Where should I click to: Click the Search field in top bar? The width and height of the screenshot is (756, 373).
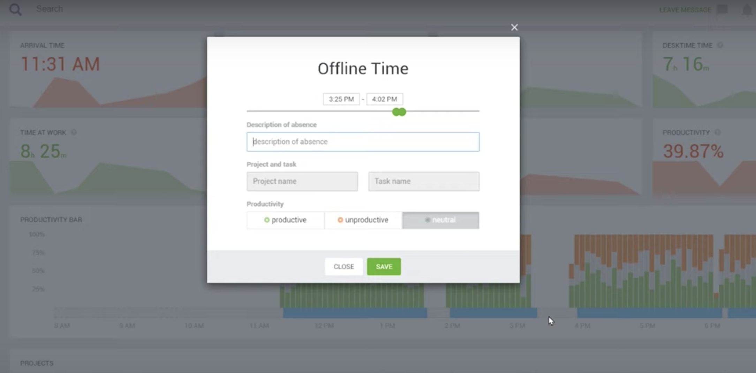(x=50, y=9)
